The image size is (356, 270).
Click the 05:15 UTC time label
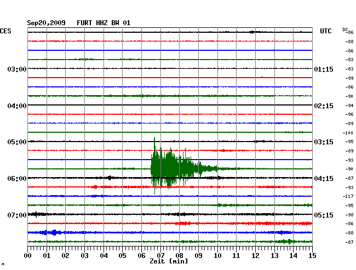tap(324, 215)
